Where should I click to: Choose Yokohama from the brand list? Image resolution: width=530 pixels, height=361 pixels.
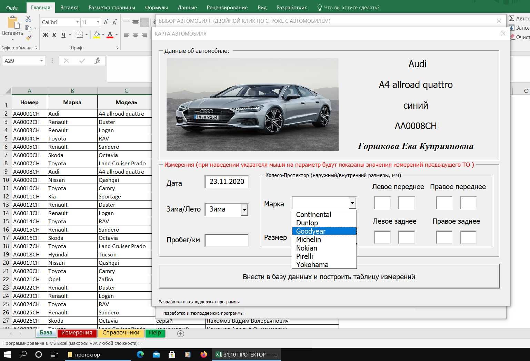click(324, 265)
